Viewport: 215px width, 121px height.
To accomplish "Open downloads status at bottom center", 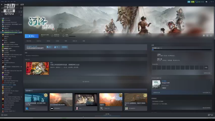I will [x=107, y=115].
